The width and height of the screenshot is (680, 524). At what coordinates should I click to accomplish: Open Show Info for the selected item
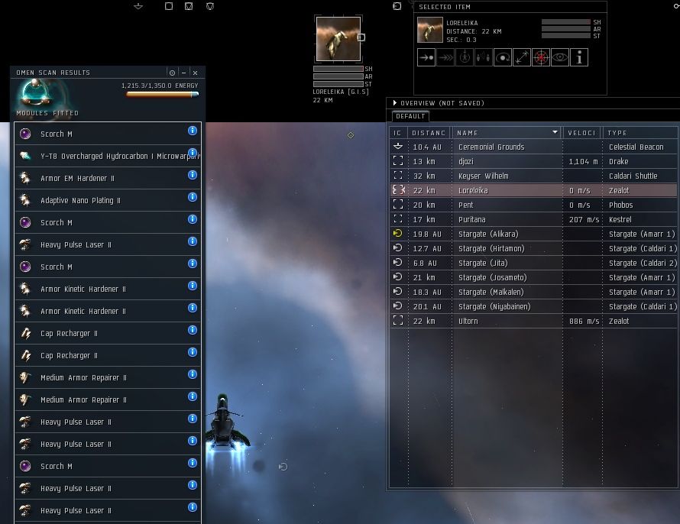579,57
